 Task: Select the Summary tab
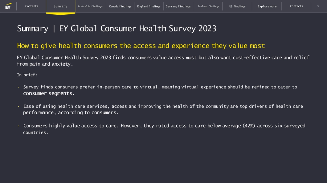click(x=60, y=6)
